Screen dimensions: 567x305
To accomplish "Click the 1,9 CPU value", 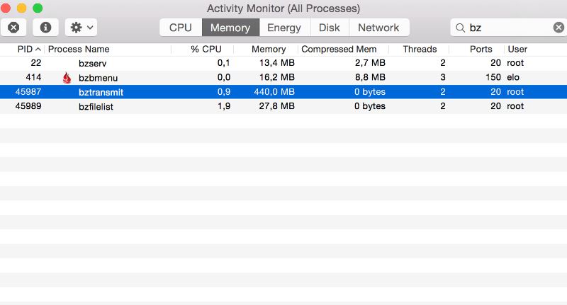I will tap(224, 106).
